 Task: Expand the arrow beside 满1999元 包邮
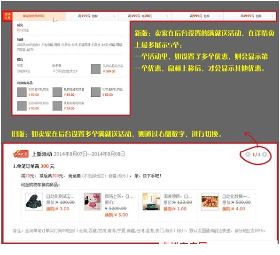[x=272, y=16]
